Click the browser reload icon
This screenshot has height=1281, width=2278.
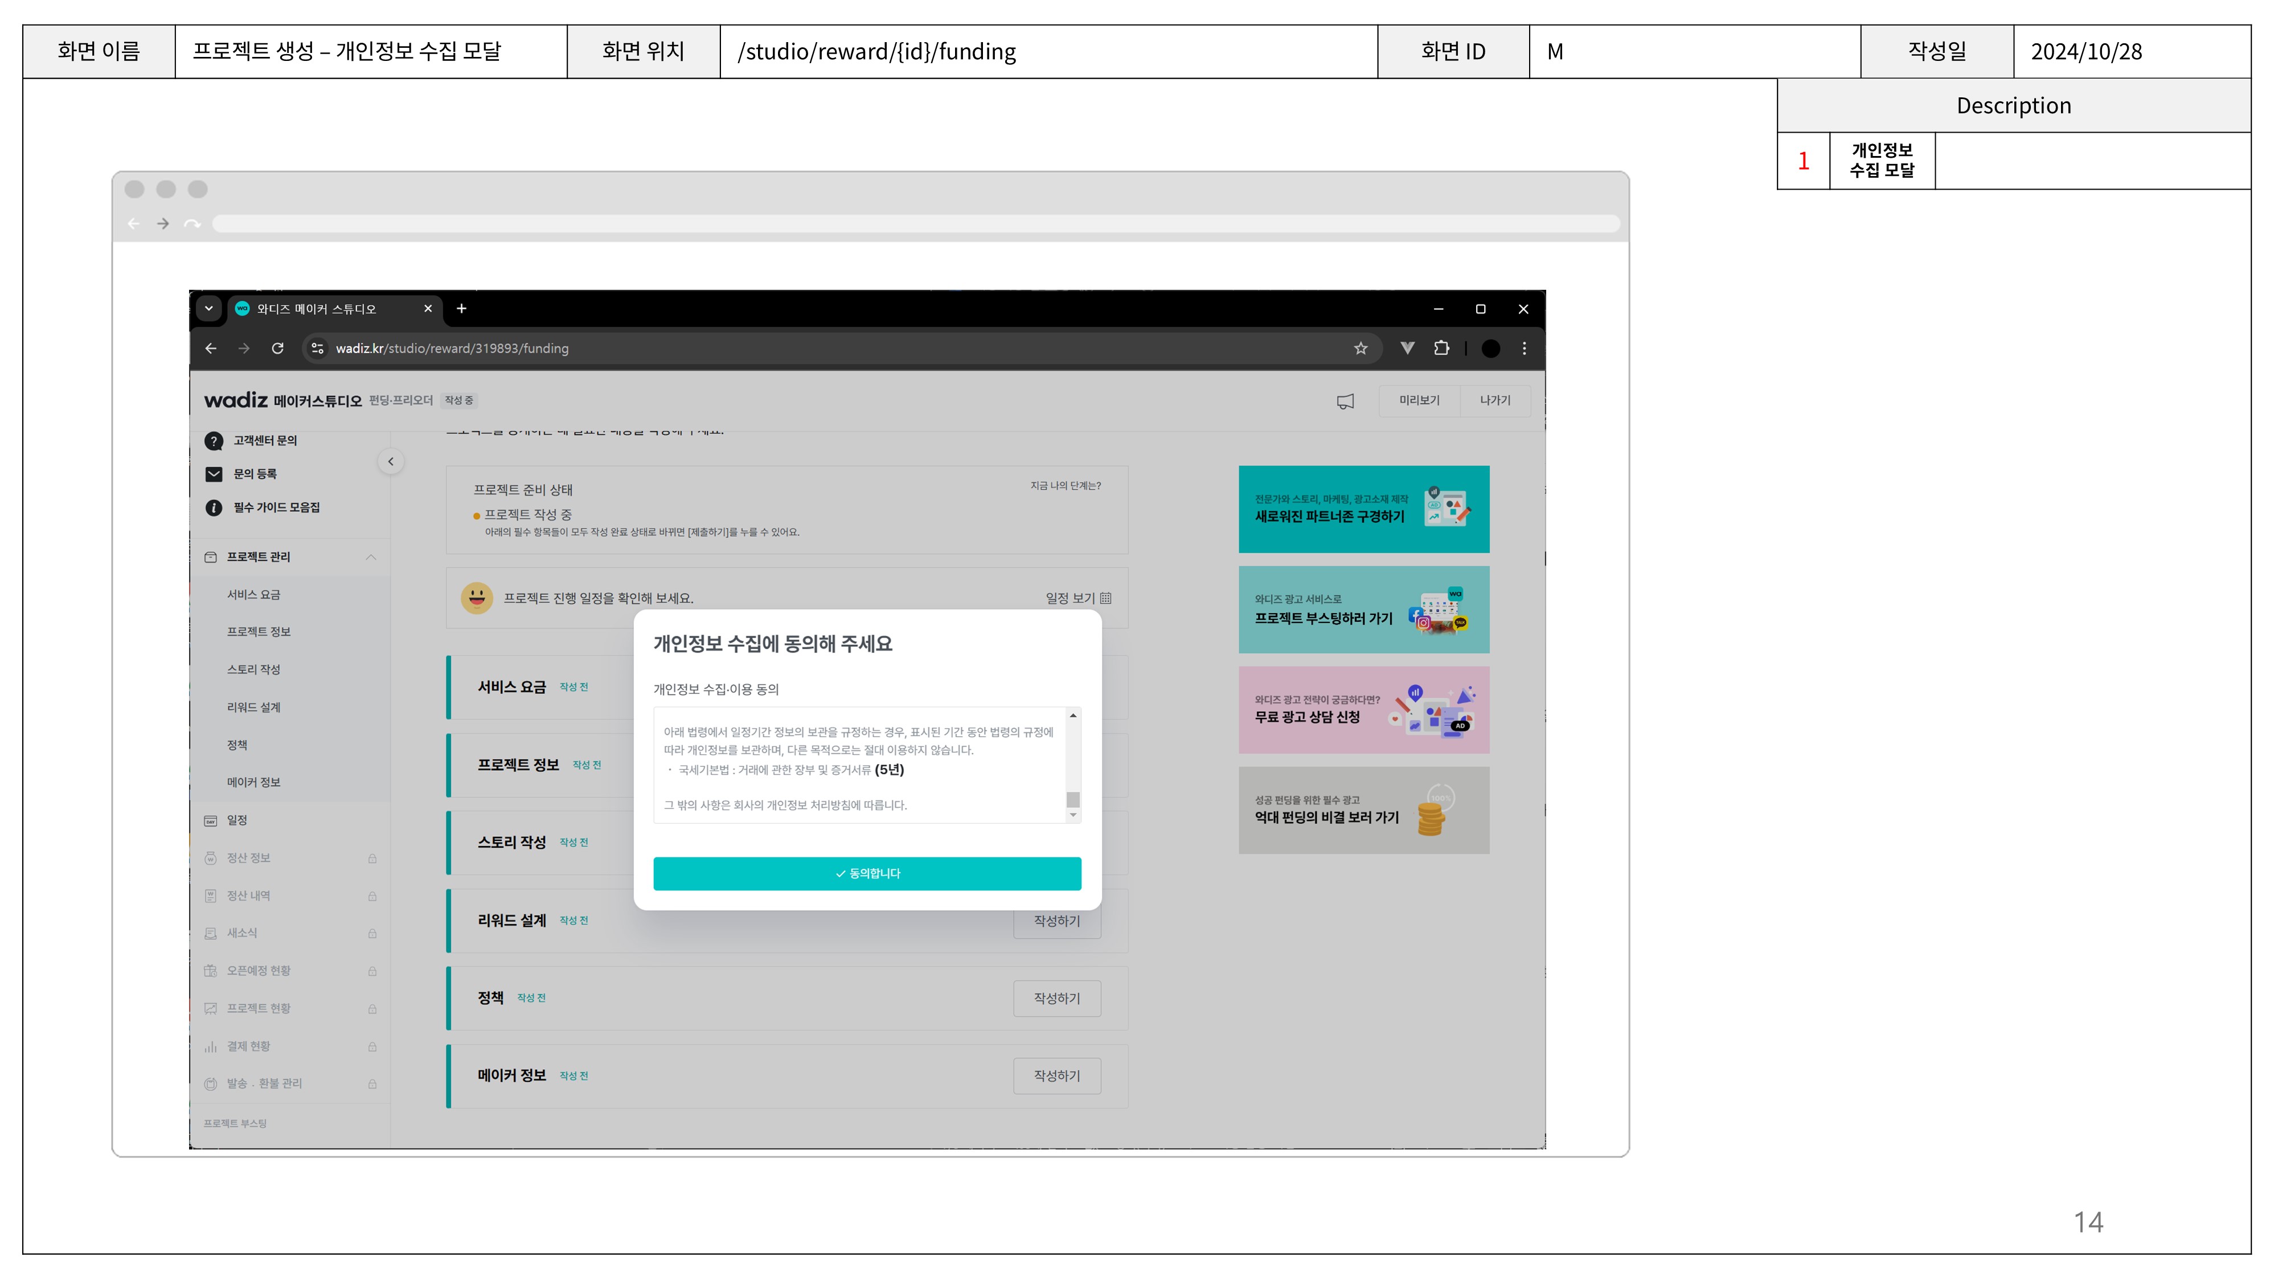278,348
